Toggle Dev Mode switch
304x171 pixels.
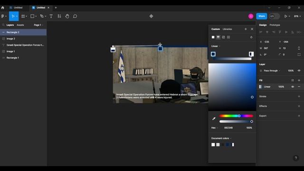coord(275,16)
